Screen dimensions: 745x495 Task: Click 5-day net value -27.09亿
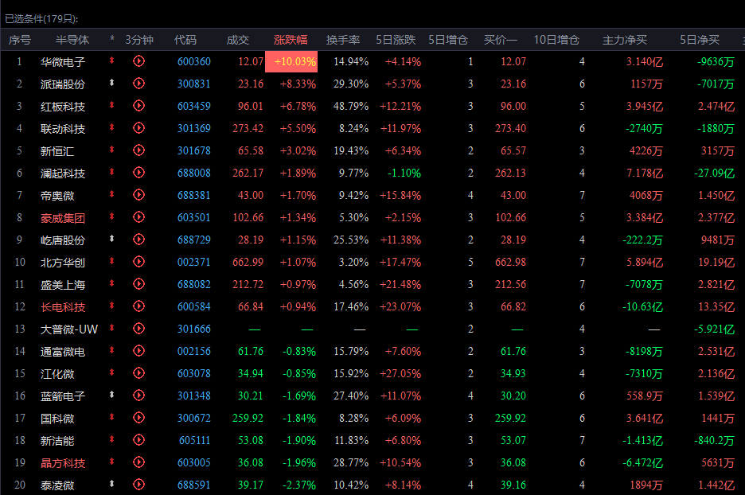tap(714, 173)
